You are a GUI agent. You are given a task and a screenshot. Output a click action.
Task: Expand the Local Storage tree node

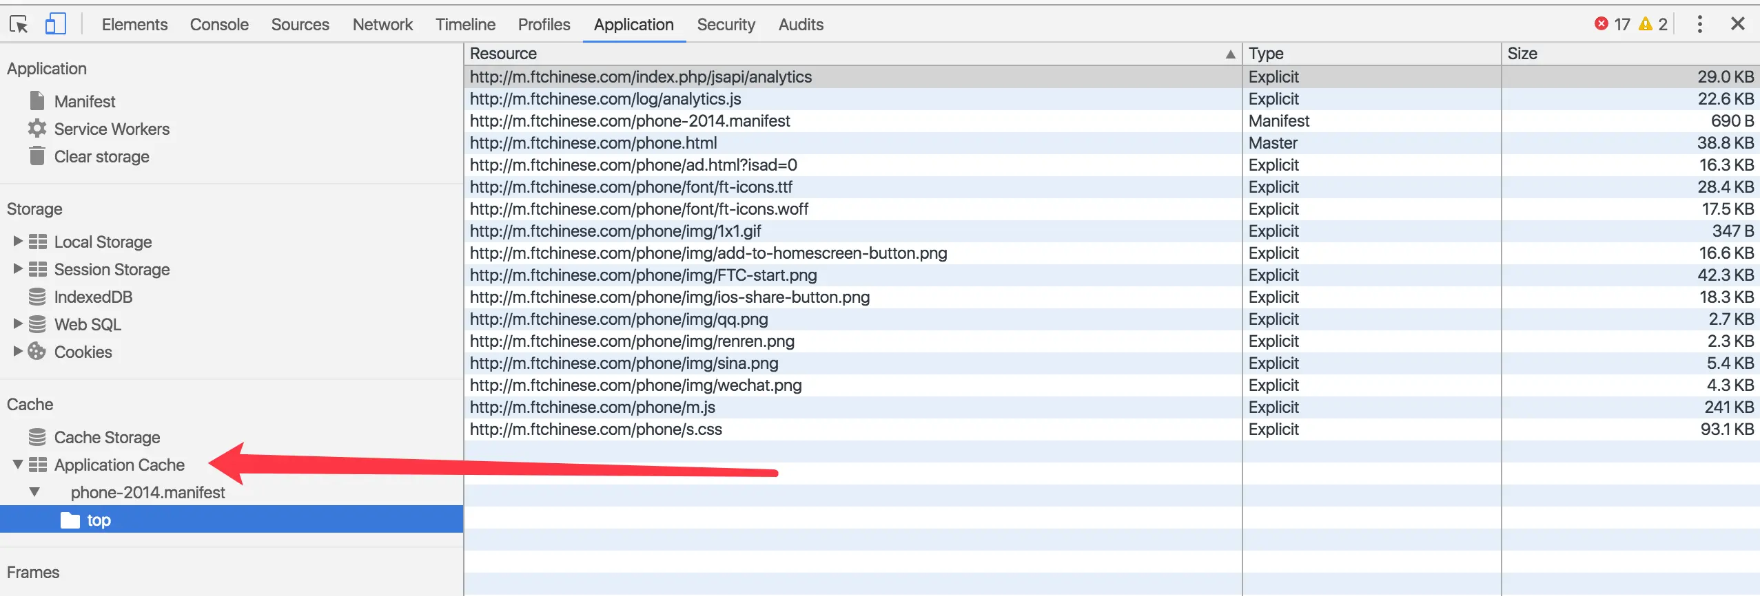pos(18,241)
